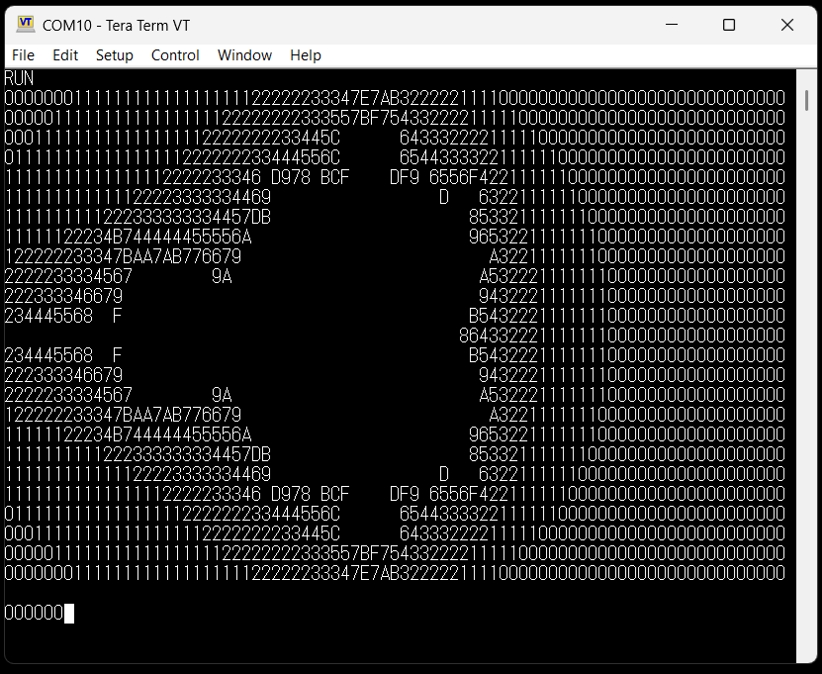Maximize the Tera Term window
Viewport: 822px width, 674px height.
coord(729,25)
